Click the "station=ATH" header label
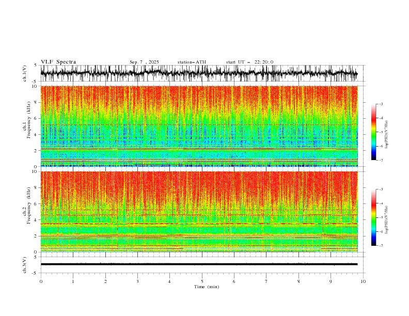This screenshot has height=316, width=409. tap(192, 62)
